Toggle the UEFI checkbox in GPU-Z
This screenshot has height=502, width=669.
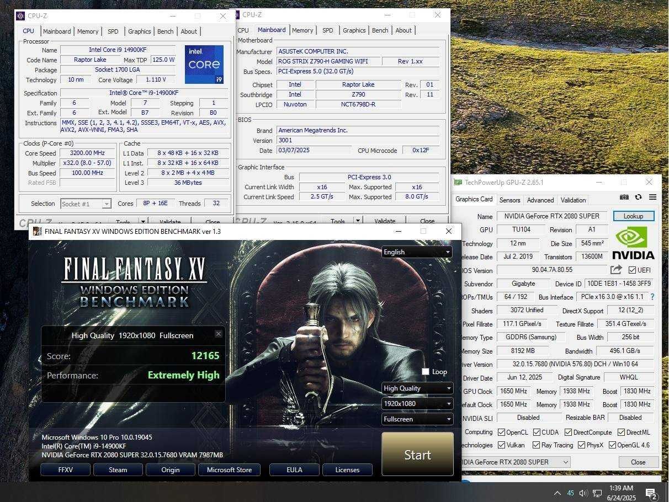point(633,270)
